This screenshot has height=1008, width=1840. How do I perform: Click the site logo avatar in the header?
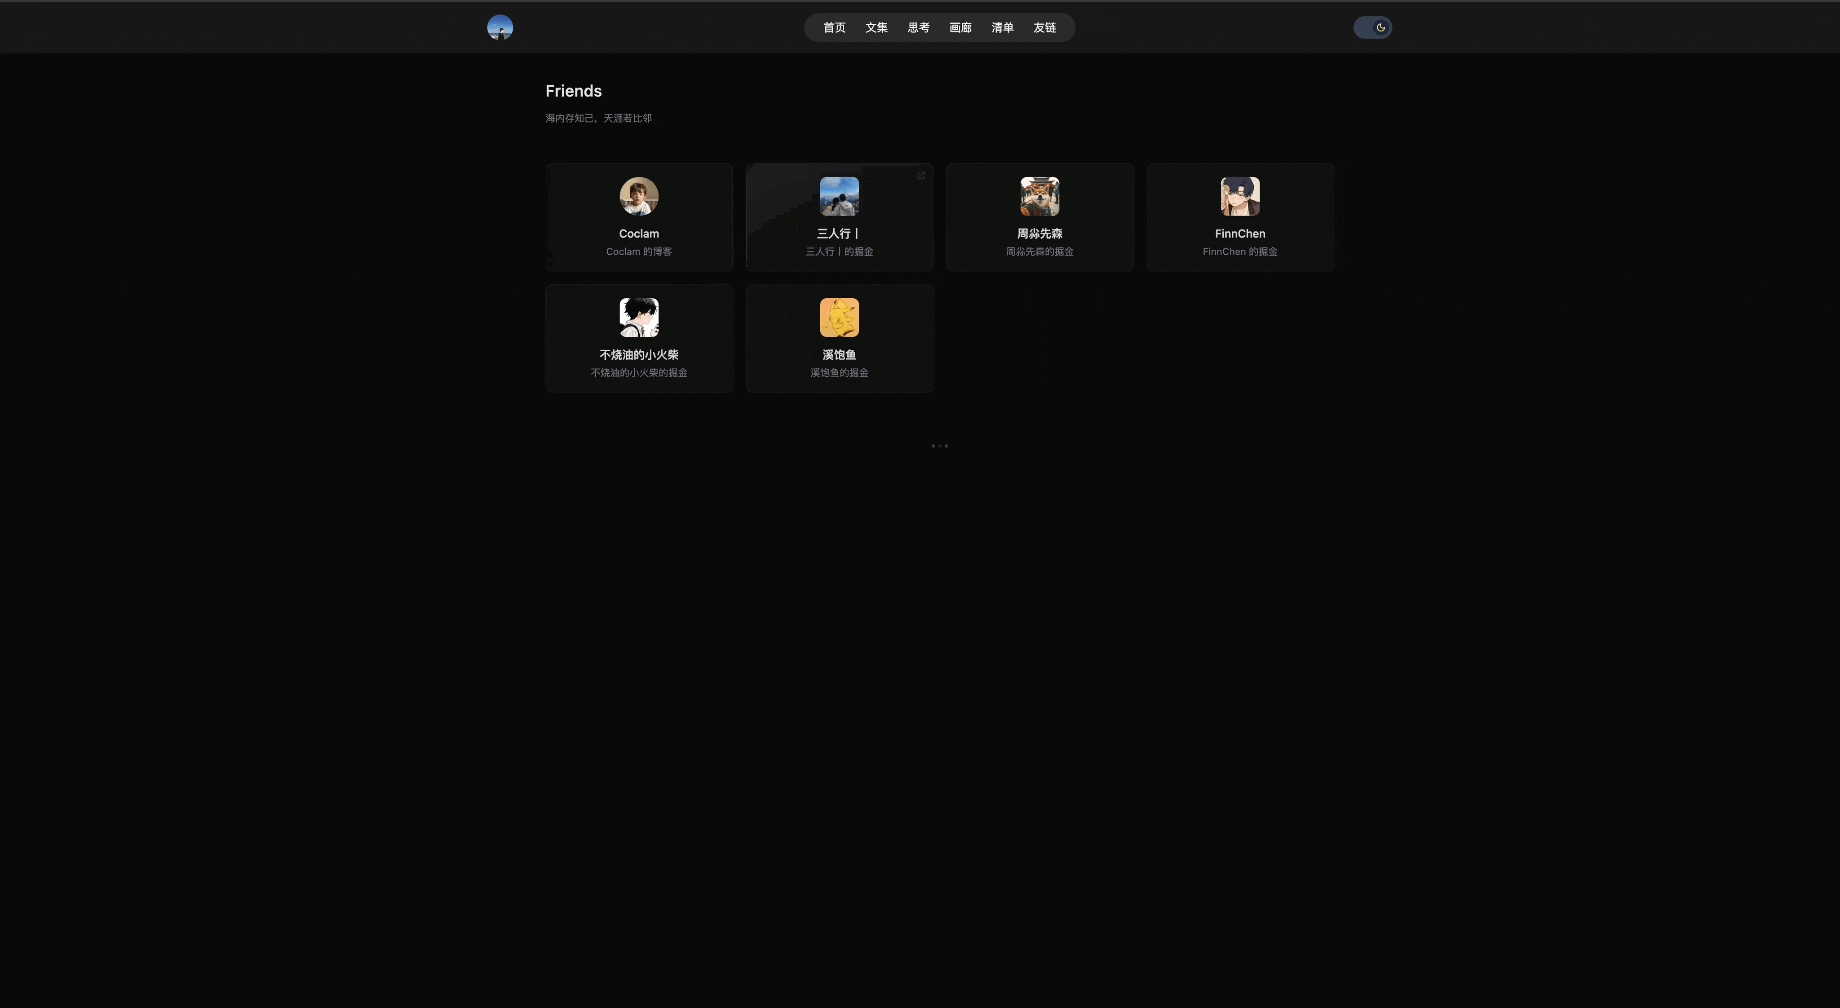500,27
